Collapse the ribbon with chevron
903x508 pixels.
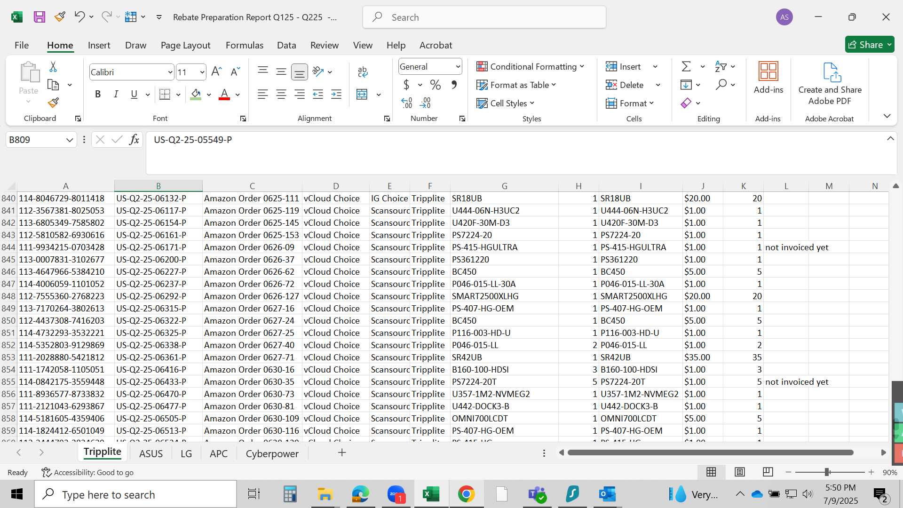pyautogui.click(x=887, y=116)
